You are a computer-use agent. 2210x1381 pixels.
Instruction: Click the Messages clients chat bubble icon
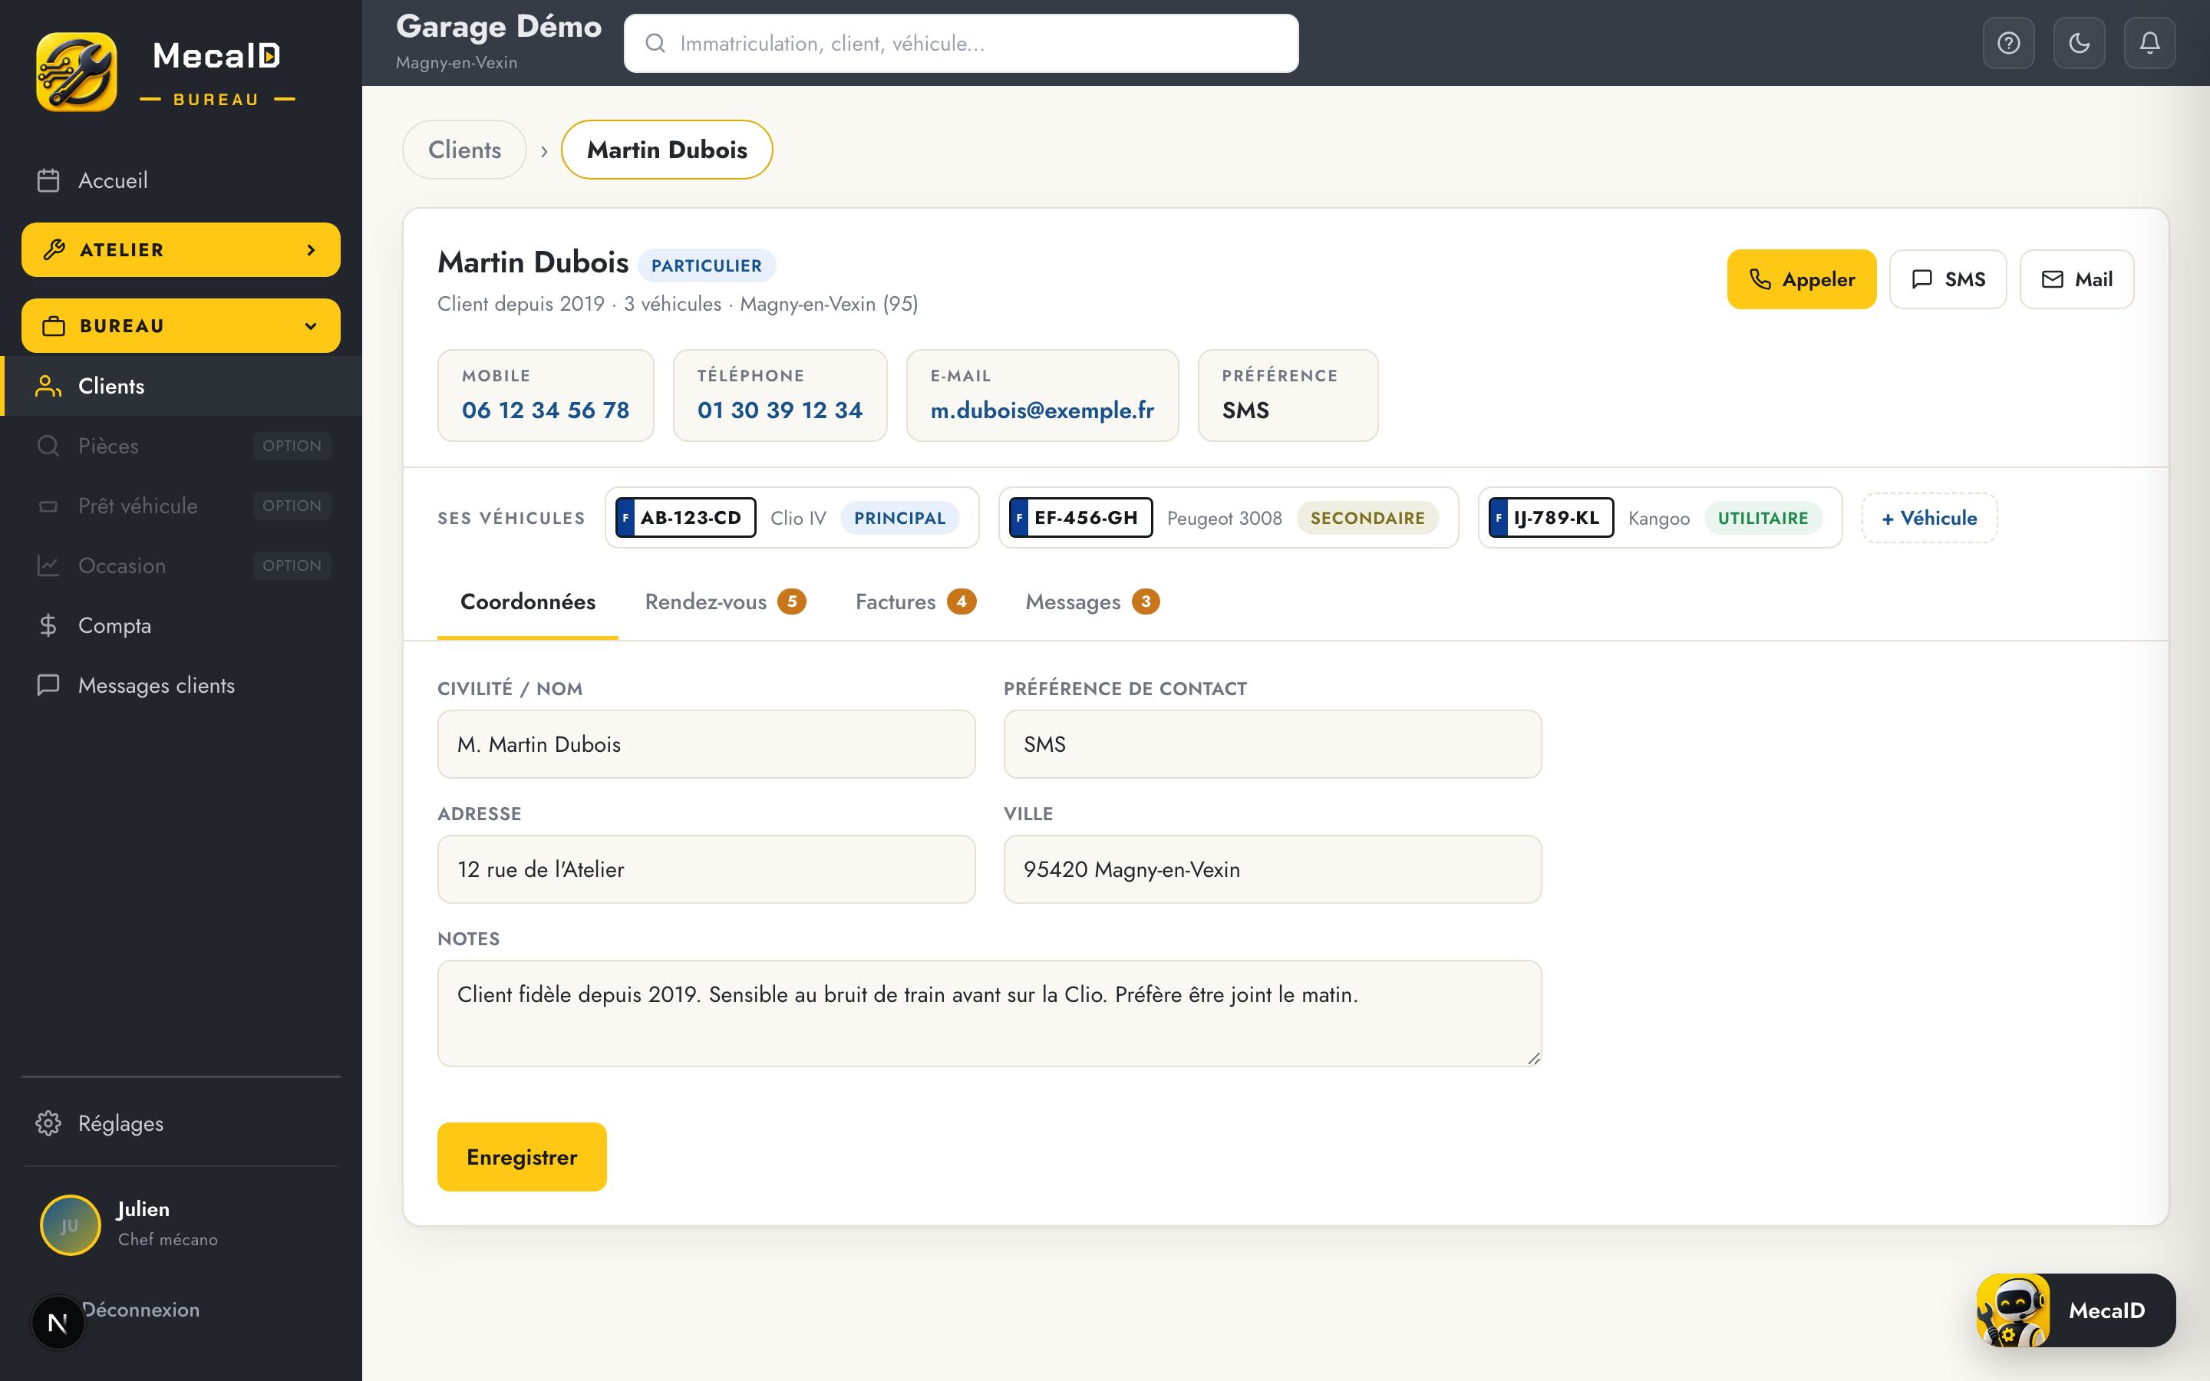(x=48, y=685)
